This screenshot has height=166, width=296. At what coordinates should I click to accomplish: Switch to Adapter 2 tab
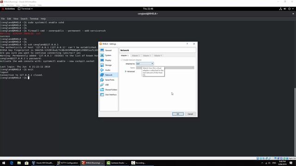(136, 56)
